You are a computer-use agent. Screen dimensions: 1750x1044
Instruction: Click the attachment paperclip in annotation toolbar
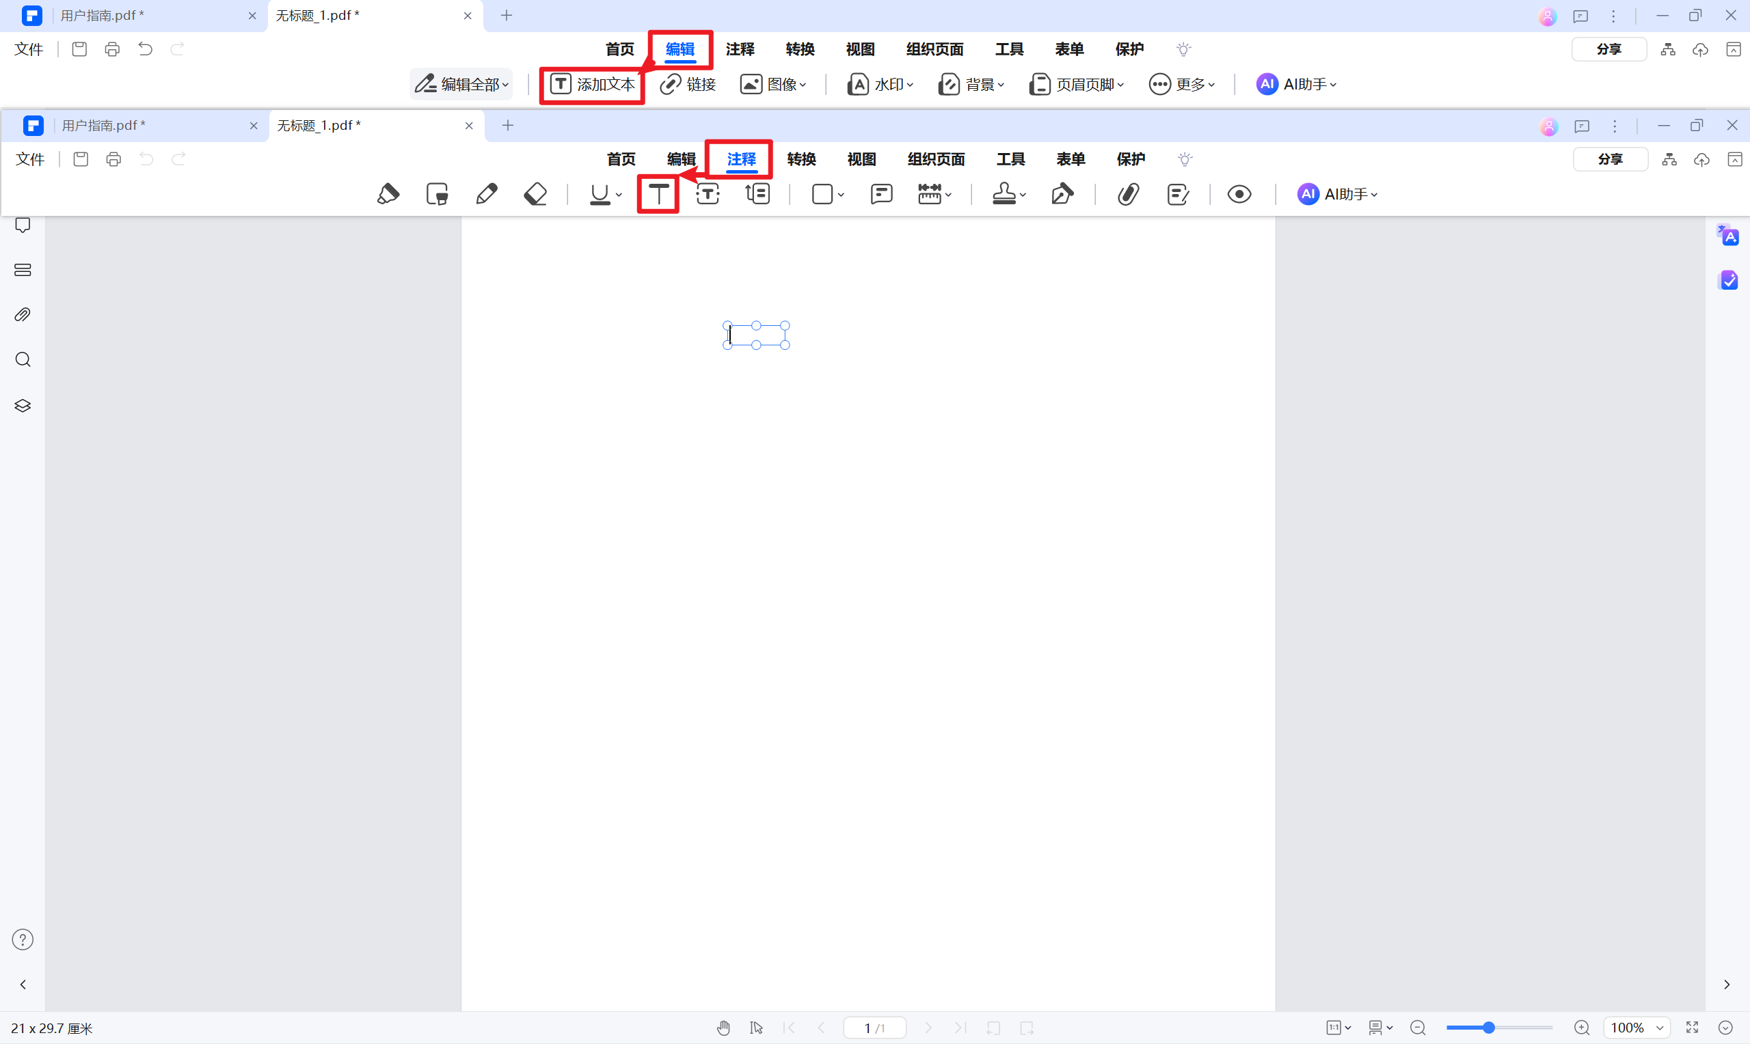coord(1128,193)
